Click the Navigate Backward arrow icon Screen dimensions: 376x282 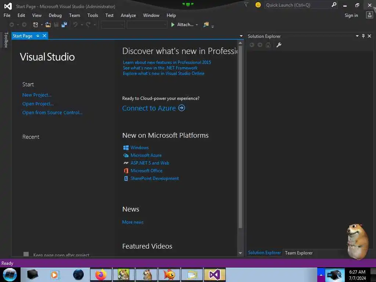(11, 25)
